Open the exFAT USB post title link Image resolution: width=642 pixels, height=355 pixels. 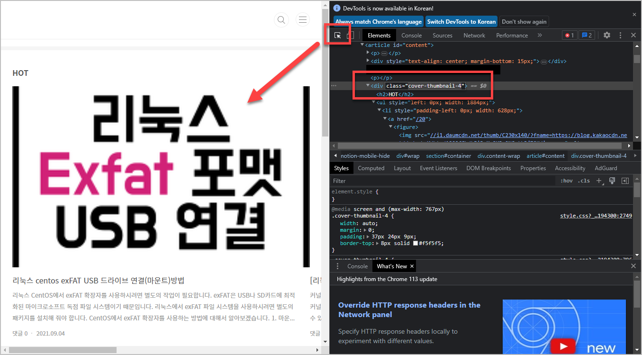[x=98, y=280]
